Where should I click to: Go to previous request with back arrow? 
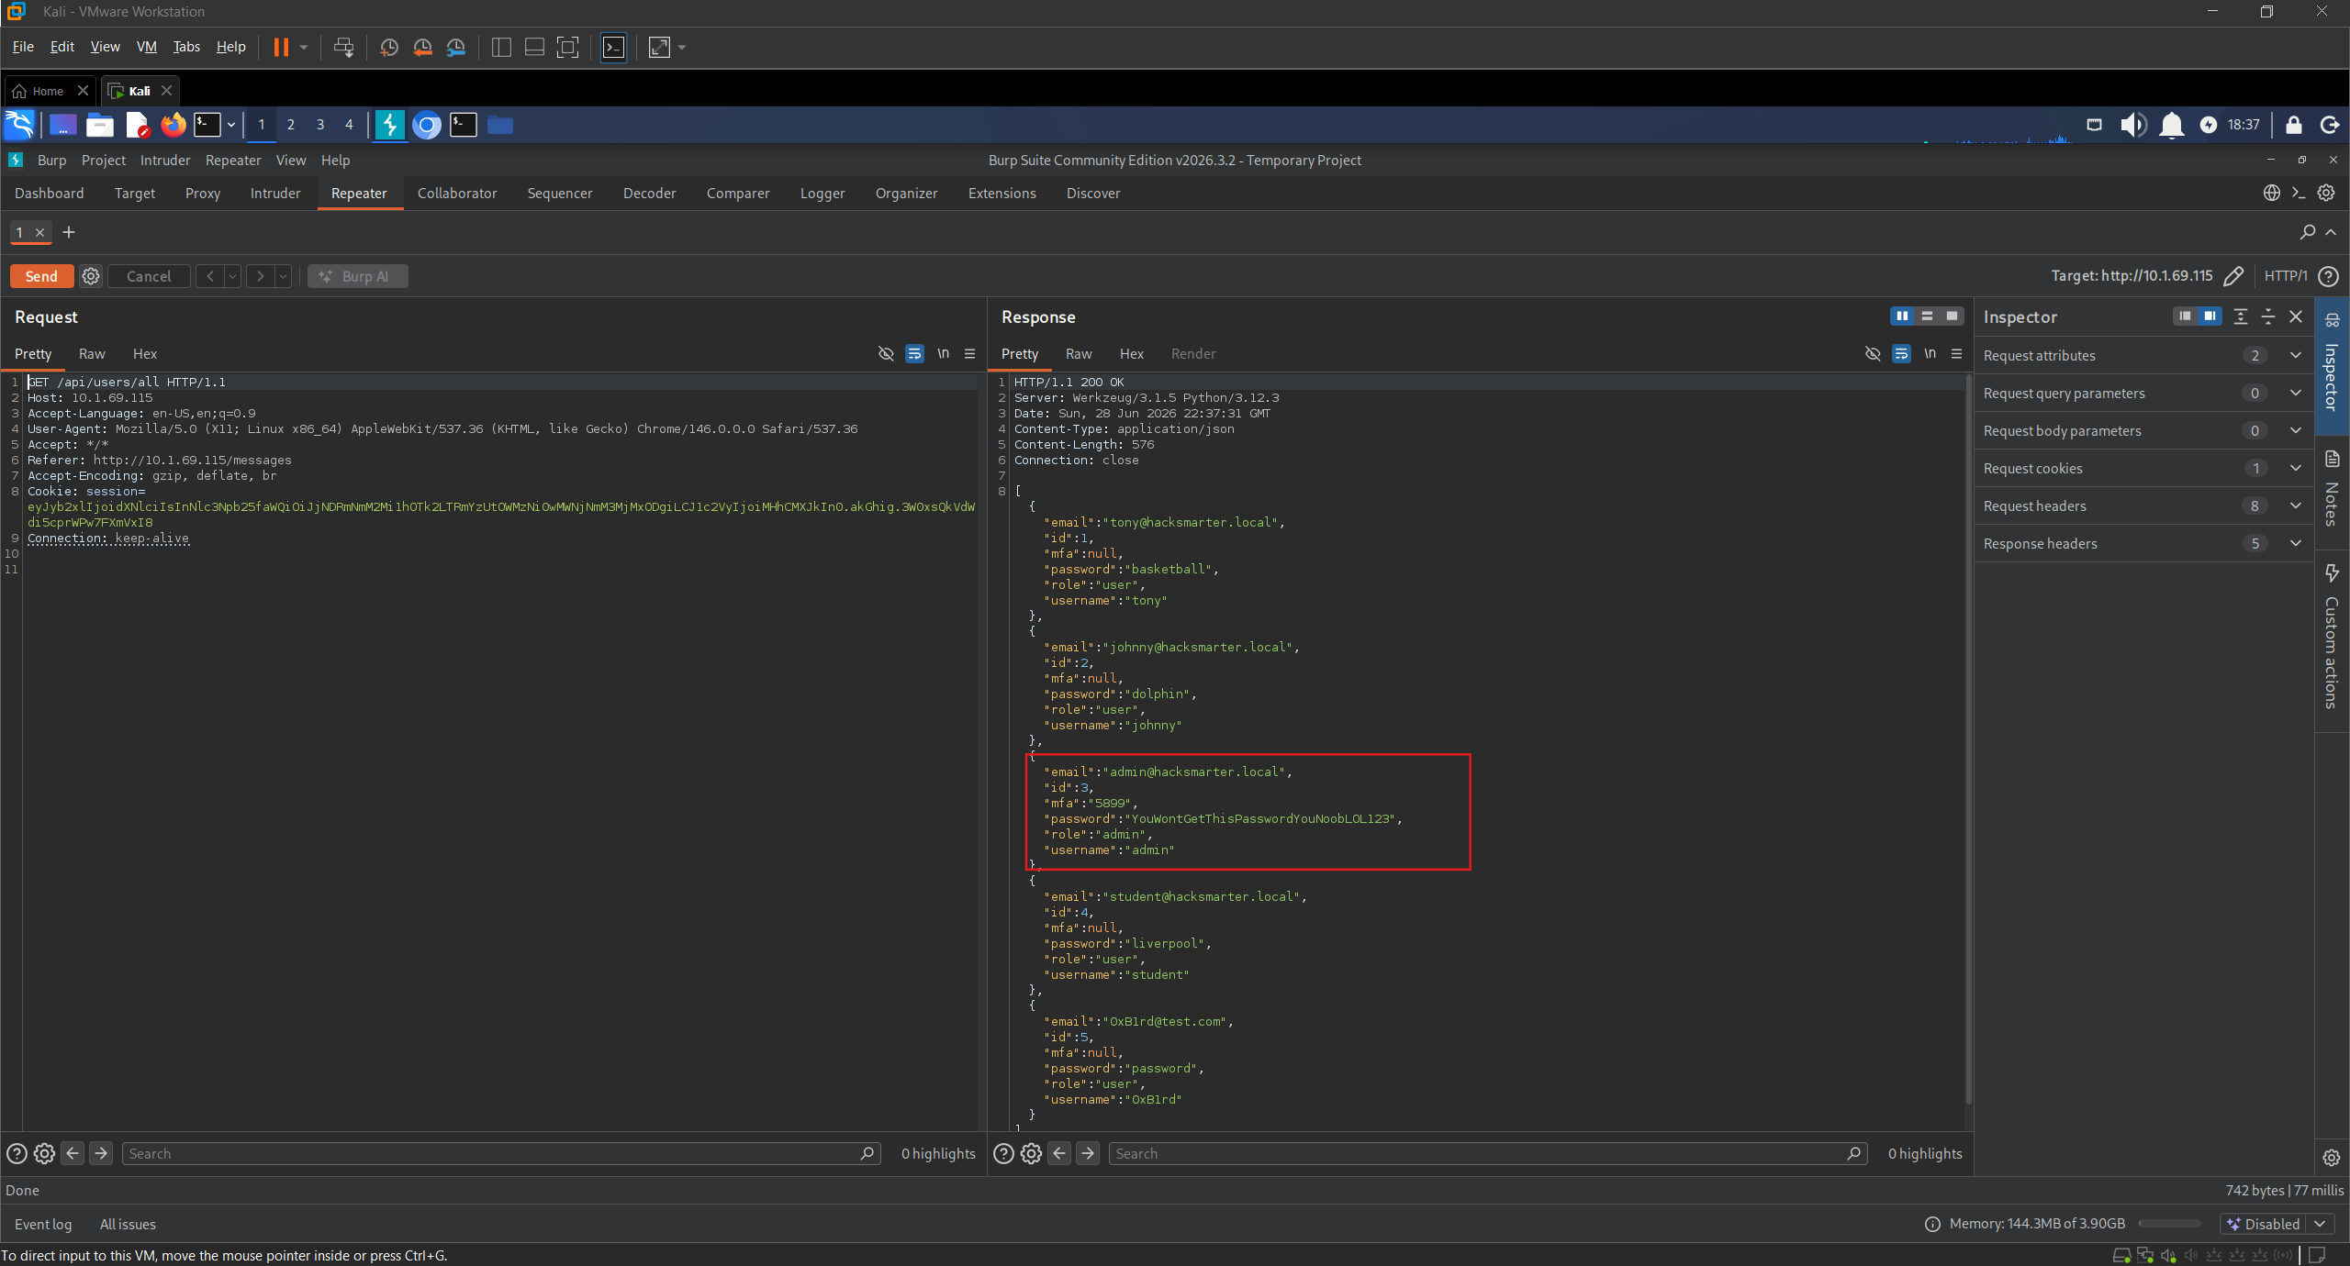tap(209, 276)
